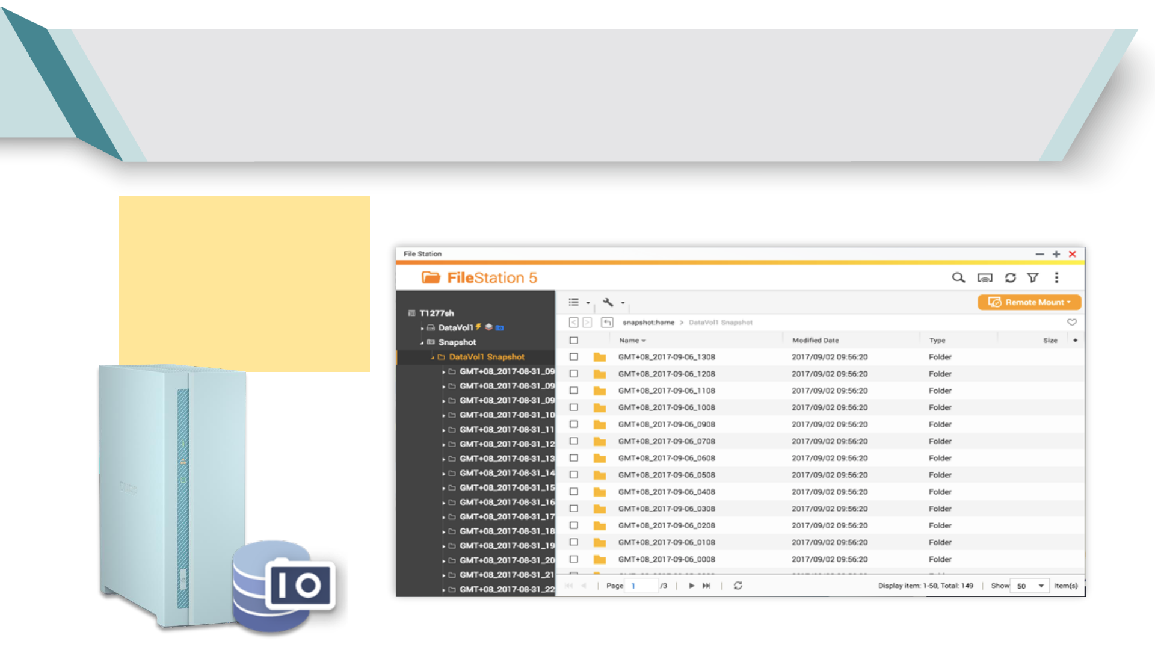Screen dimensions: 1155x650
Task: Check the box for GMT+08_2017-09-06_1008
Action: pos(574,407)
